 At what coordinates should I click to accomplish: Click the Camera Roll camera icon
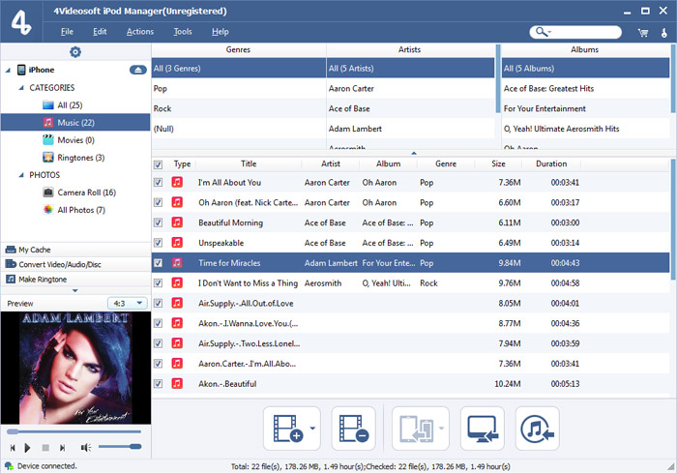(x=48, y=193)
